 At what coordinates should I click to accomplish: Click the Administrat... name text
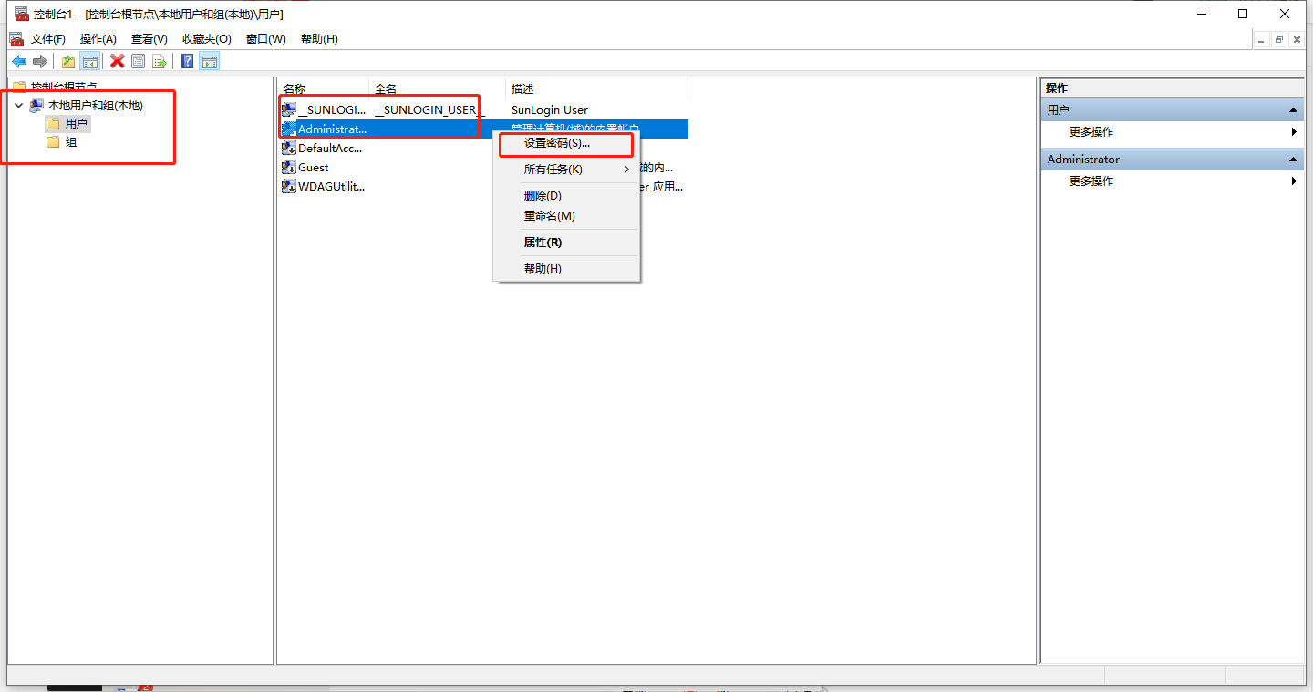click(332, 129)
